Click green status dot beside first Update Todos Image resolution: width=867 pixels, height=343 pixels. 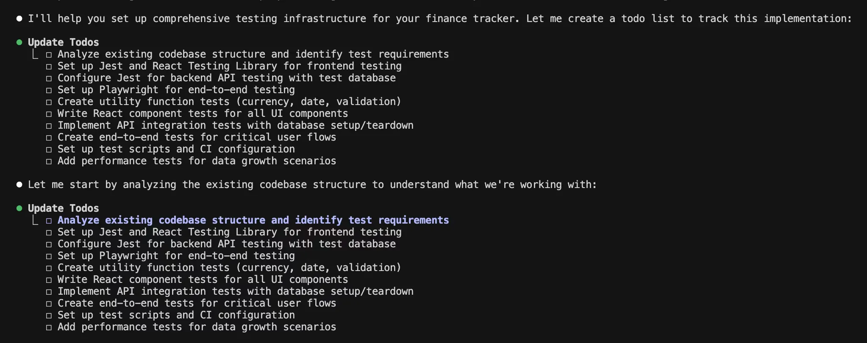pyautogui.click(x=19, y=42)
